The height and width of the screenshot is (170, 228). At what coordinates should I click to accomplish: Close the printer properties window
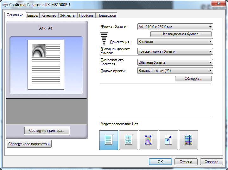[x=218, y=3]
